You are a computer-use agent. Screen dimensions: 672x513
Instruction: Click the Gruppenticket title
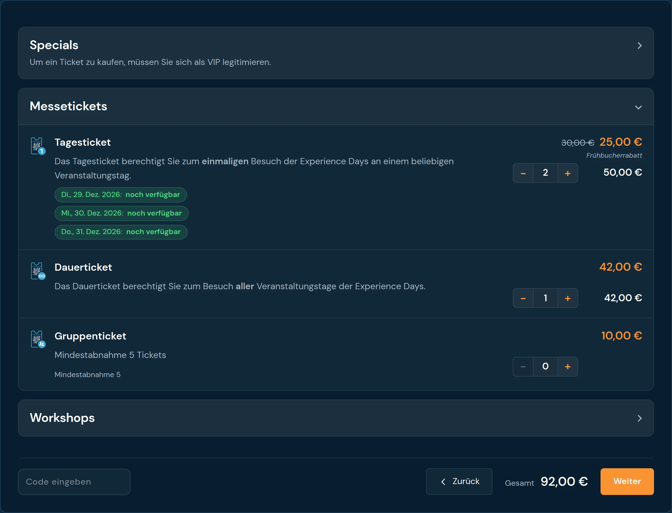coord(90,336)
